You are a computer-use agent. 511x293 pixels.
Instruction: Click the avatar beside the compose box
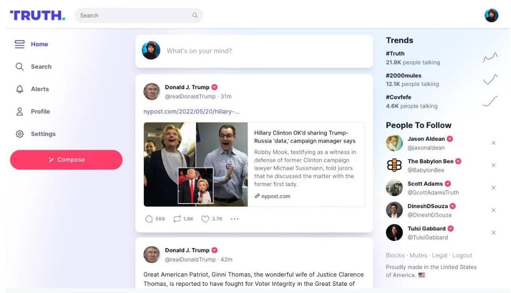pos(151,51)
